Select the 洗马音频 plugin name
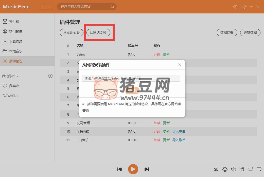This screenshot has width=264, height=177. (x=83, y=123)
